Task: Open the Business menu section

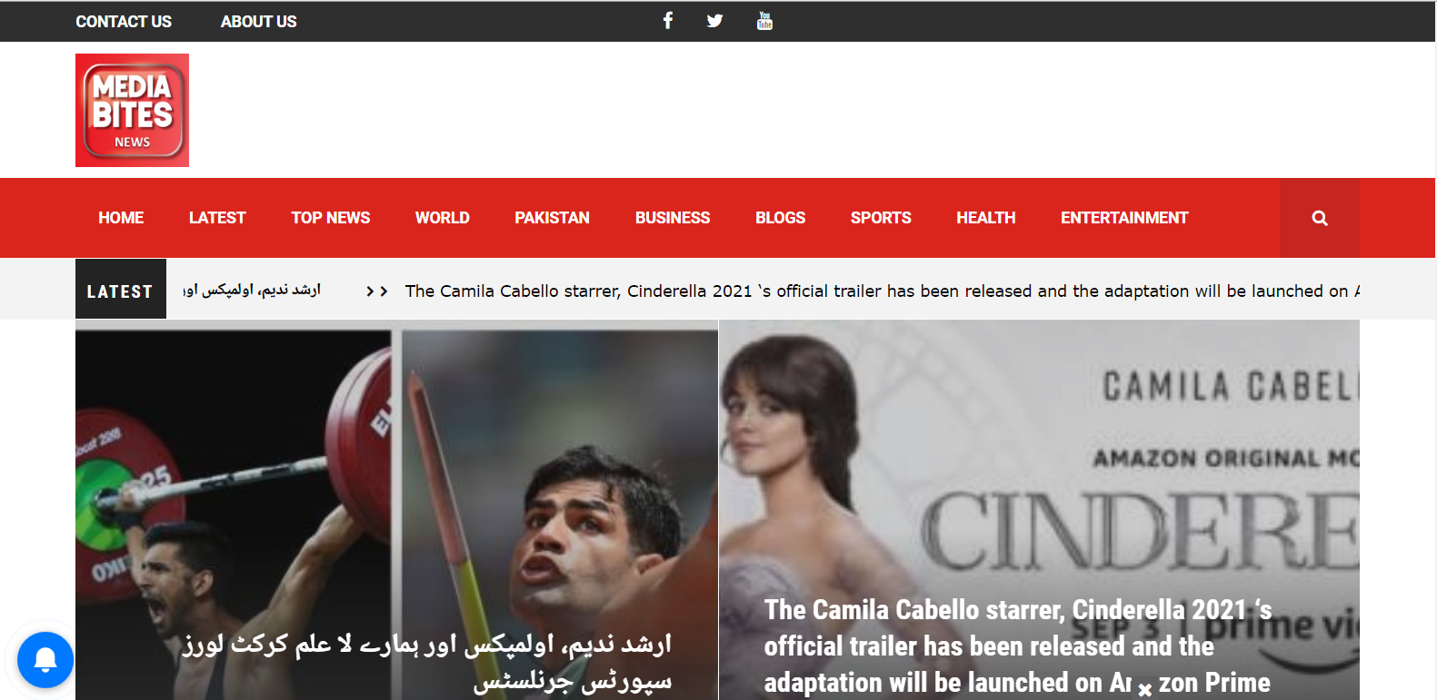Action: point(673,218)
